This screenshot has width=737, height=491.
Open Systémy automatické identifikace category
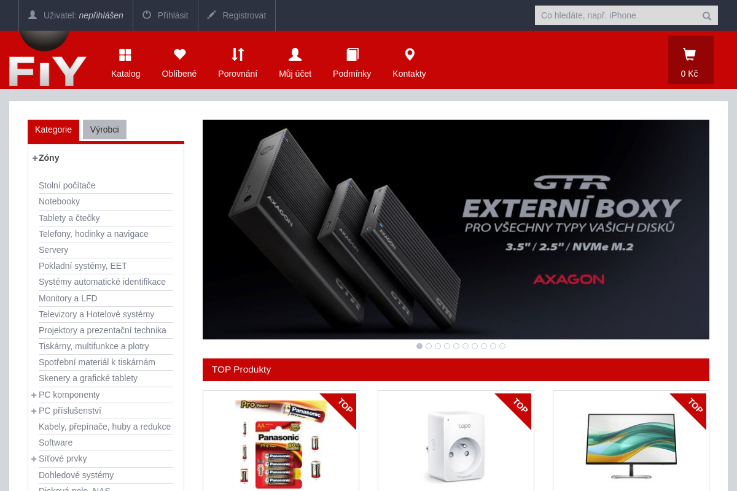[x=102, y=282]
